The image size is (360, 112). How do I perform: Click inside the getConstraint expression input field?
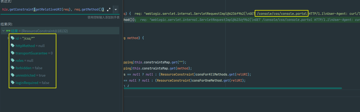[53, 10]
